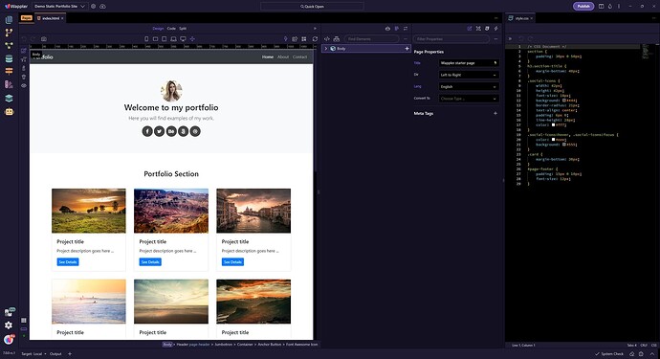This screenshot has width=660, height=359.
Task: Switch to the Code view tab
Action: tap(171, 28)
